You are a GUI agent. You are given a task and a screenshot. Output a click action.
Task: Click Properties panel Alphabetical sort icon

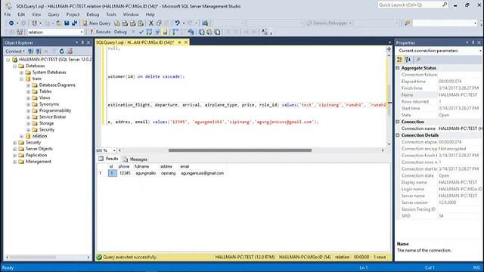tap(408, 60)
